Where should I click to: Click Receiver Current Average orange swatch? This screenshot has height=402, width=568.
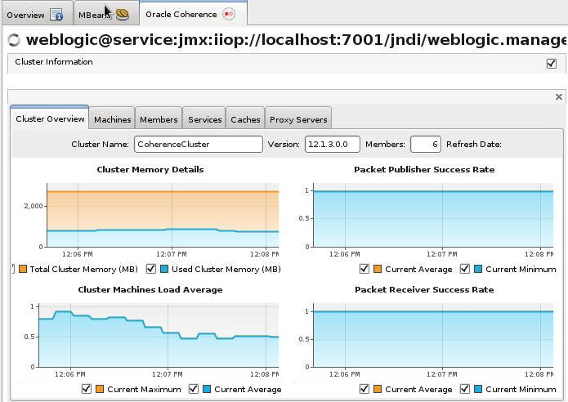tap(378, 389)
